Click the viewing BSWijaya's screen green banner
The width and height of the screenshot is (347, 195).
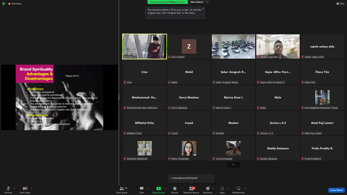pos(168,2)
